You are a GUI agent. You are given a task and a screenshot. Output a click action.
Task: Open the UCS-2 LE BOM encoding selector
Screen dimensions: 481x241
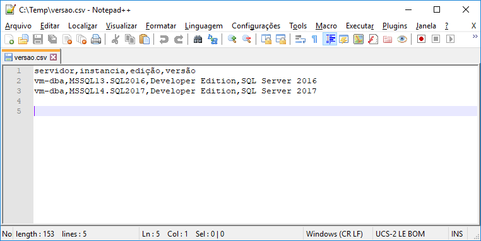(400, 234)
